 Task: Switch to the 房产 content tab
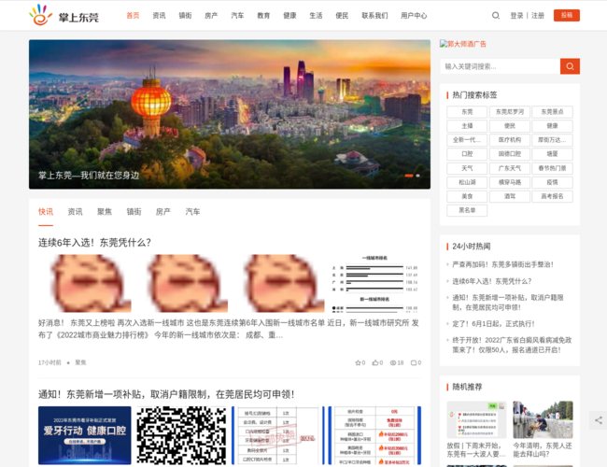[x=162, y=212]
